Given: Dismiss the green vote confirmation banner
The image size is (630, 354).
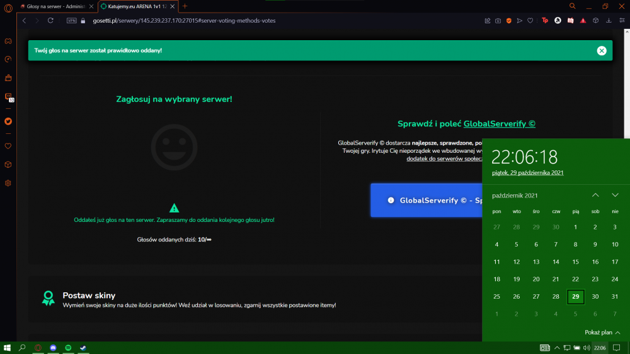Looking at the screenshot, I should pos(602,50).
